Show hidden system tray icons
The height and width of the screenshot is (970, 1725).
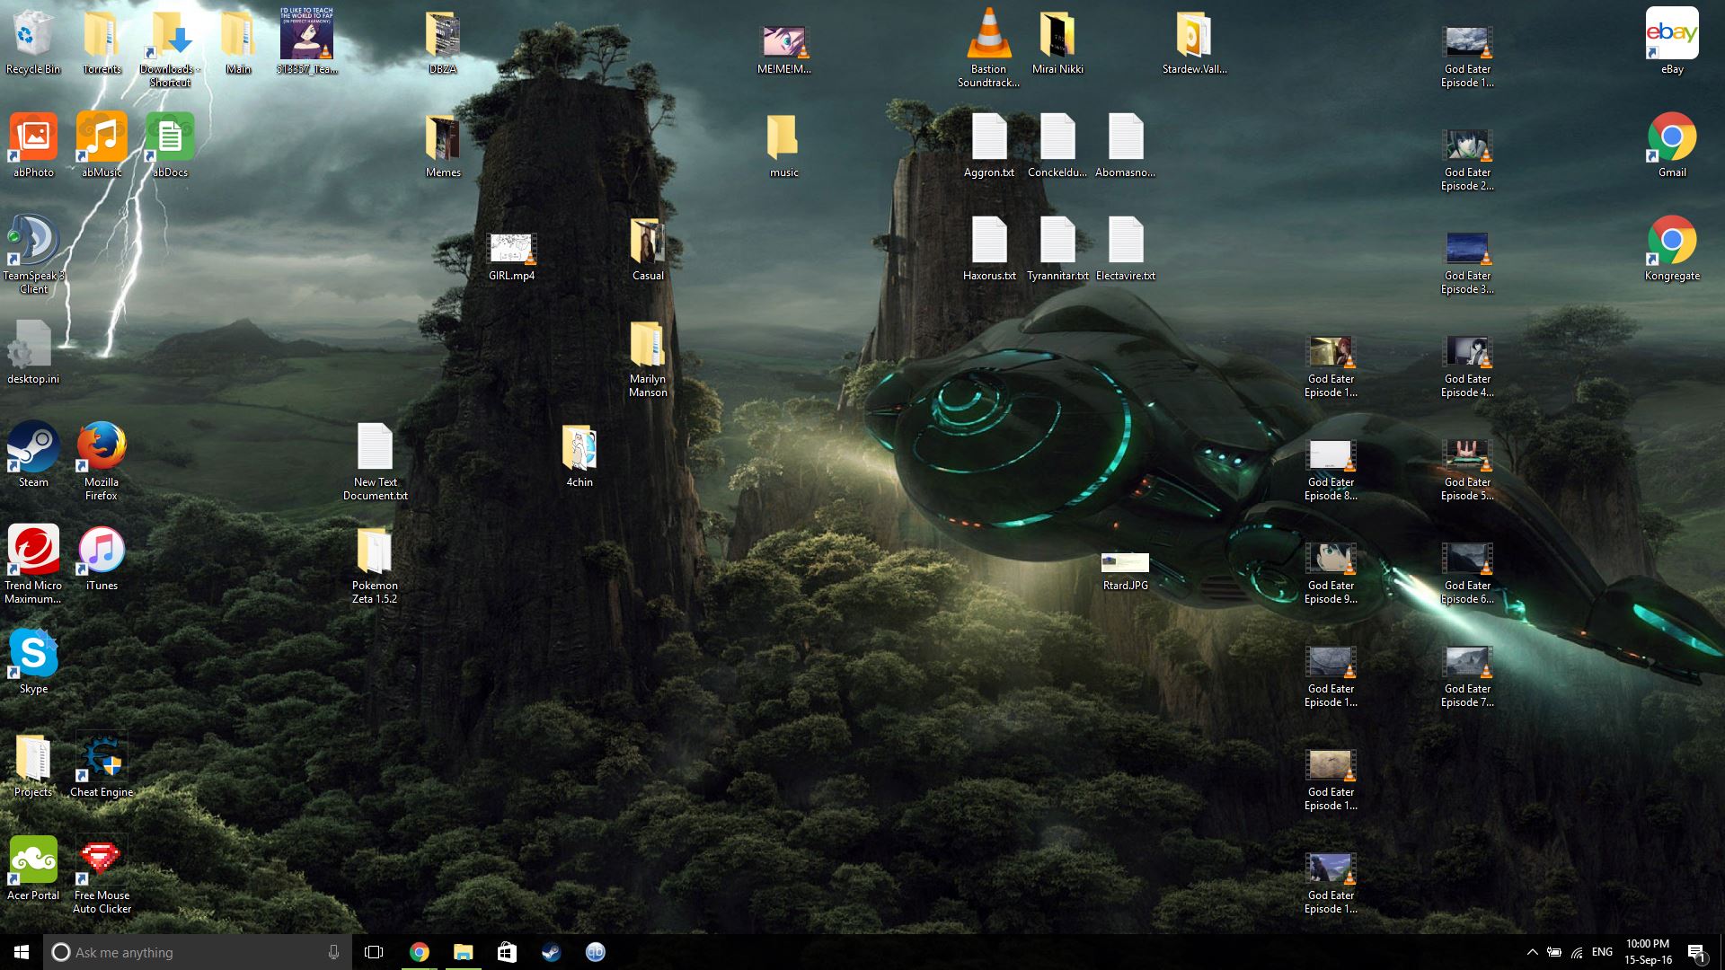(x=1532, y=952)
